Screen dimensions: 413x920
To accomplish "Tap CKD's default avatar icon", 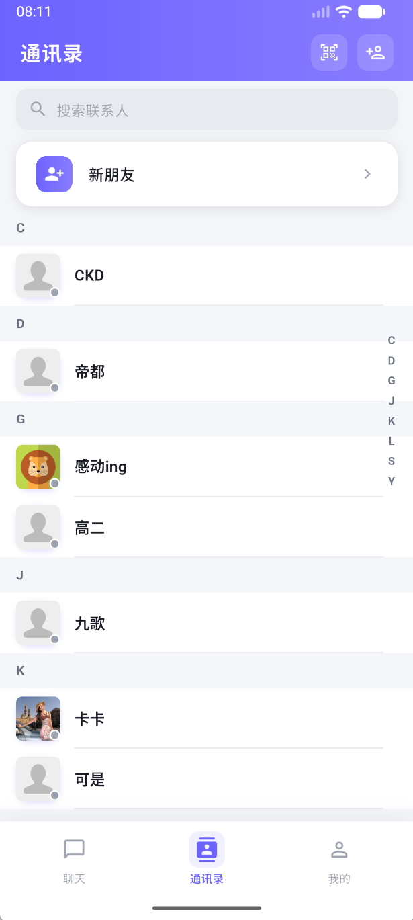I will click(x=38, y=276).
